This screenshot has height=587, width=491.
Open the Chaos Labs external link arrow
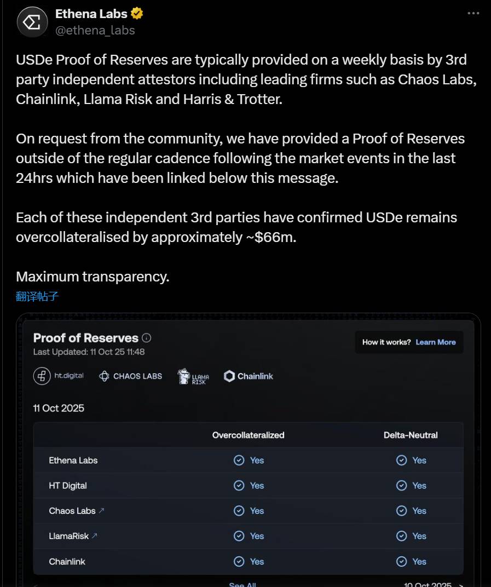pos(101,511)
